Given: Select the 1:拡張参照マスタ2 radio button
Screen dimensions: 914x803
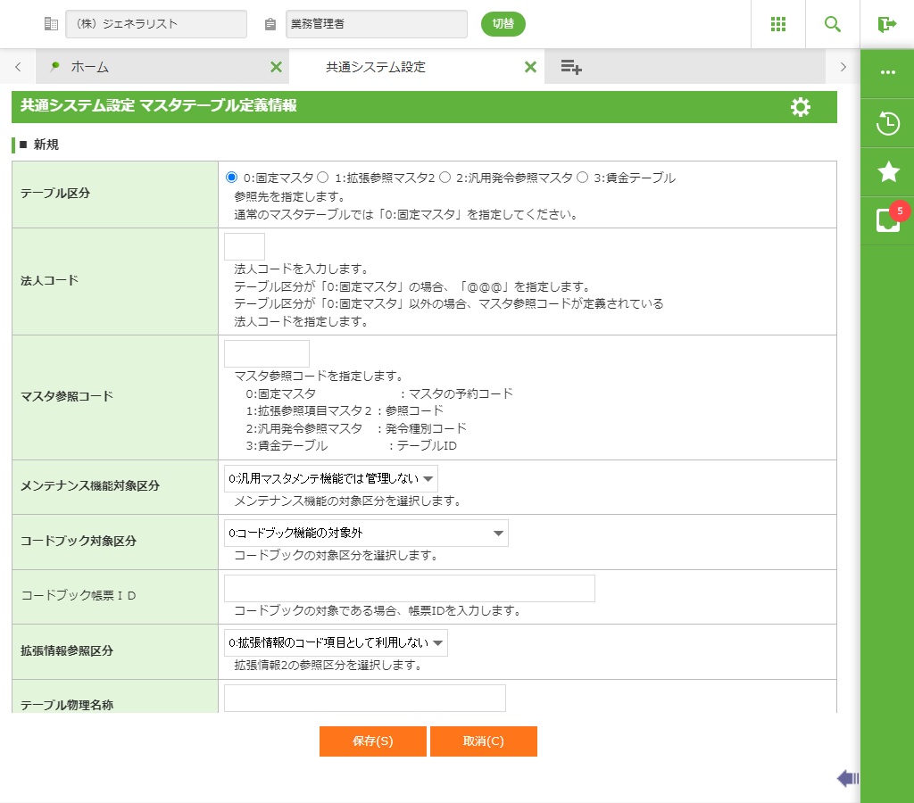Looking at the screenshot, I should pyautogui.click(x=323, y=178).
